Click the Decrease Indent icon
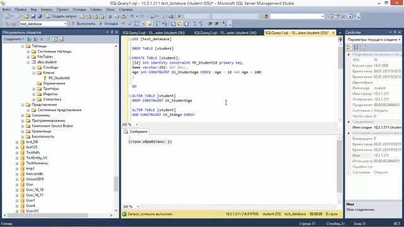The height and width of the screenshot is (227, 404). click(x=210, y=24)
